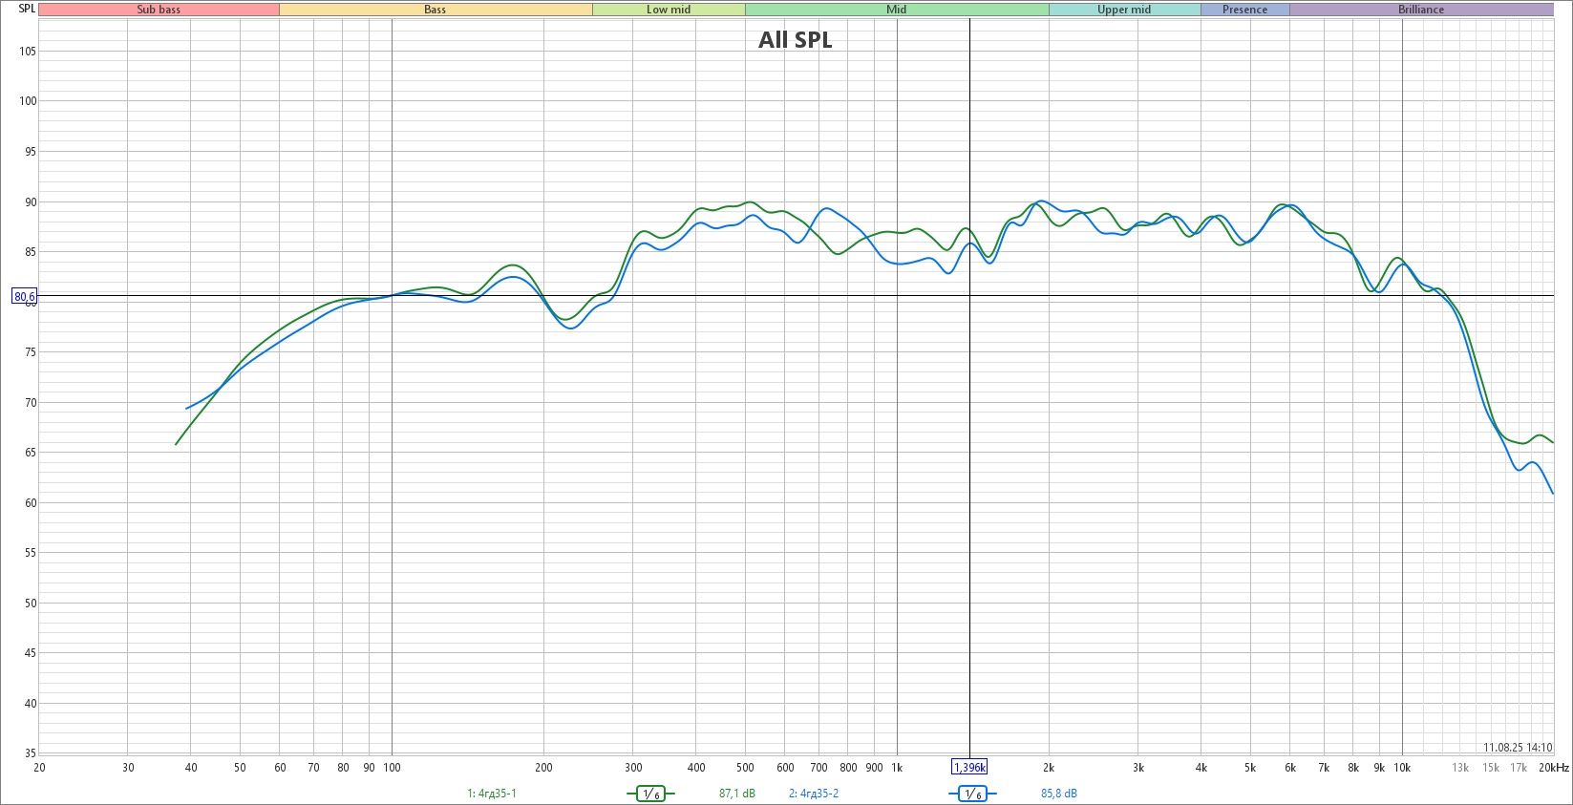
Task: Click the 10k frequency axis label
Action: (x=1402, y=768)
